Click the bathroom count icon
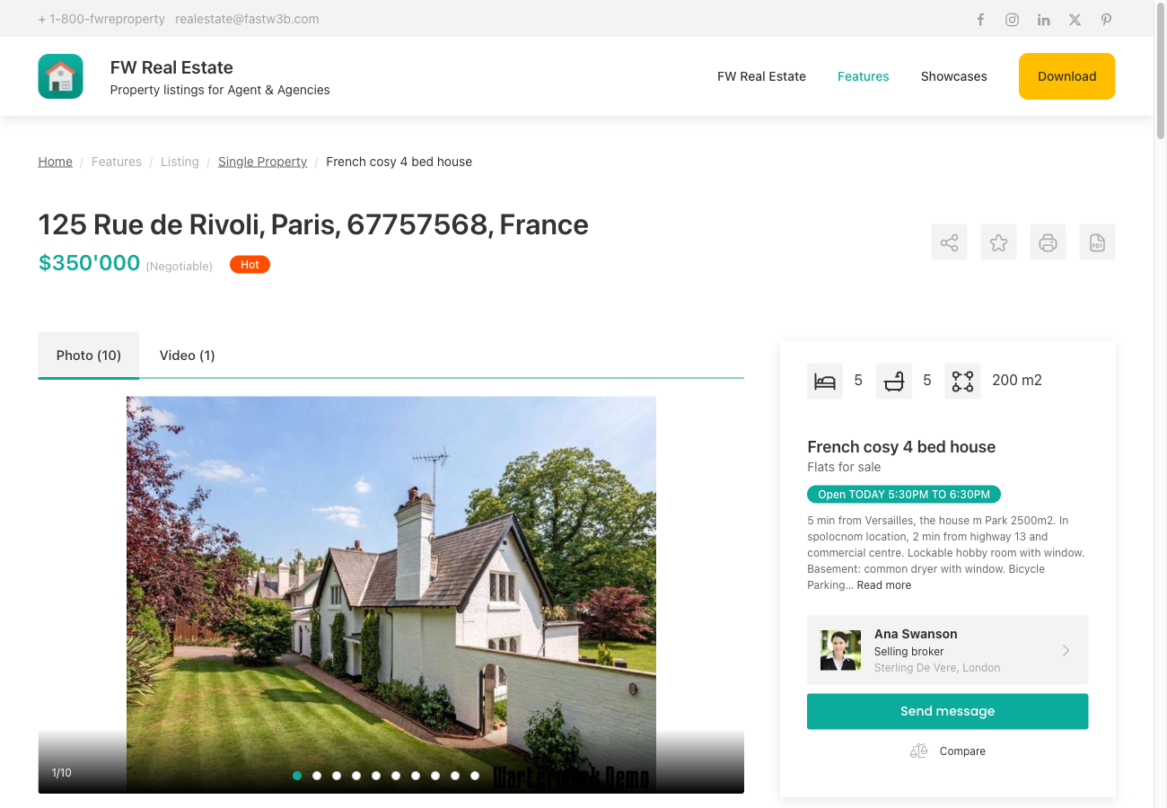 (x=893, y=380)
